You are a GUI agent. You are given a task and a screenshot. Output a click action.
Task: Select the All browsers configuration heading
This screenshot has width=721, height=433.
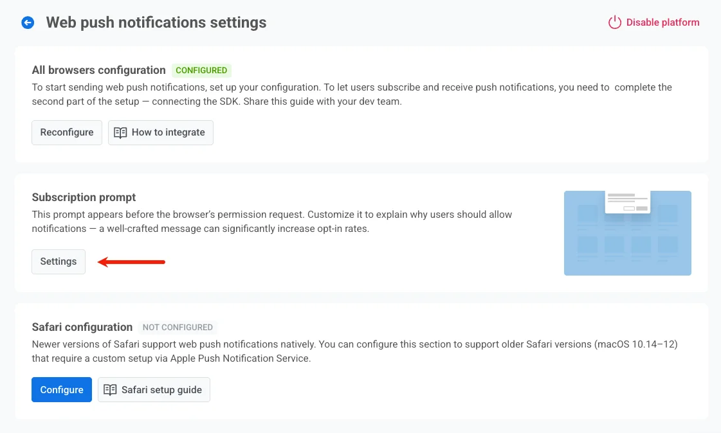click(98, 70)
